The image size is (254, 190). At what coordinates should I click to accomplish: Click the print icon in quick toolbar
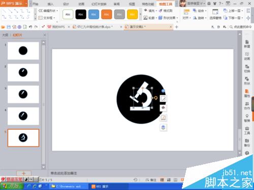(19, 27)
